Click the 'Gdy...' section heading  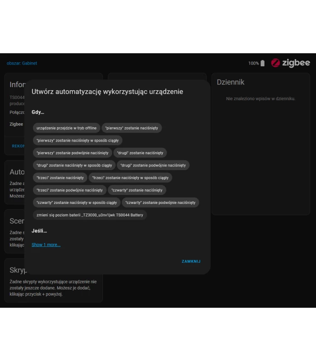[x=38, y=112]
